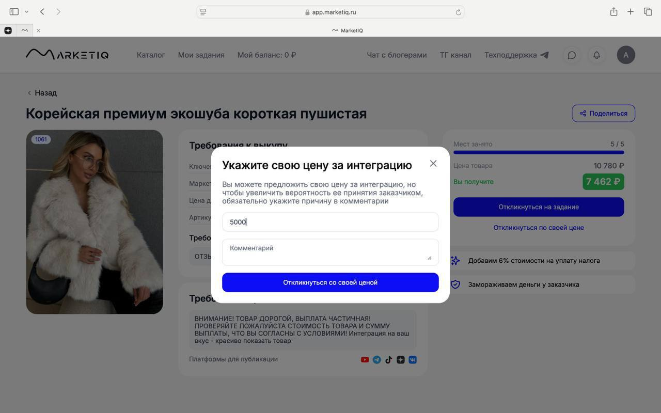Click the Поделиться button
This screenshot has height=413, width=661.
[604, 114]
